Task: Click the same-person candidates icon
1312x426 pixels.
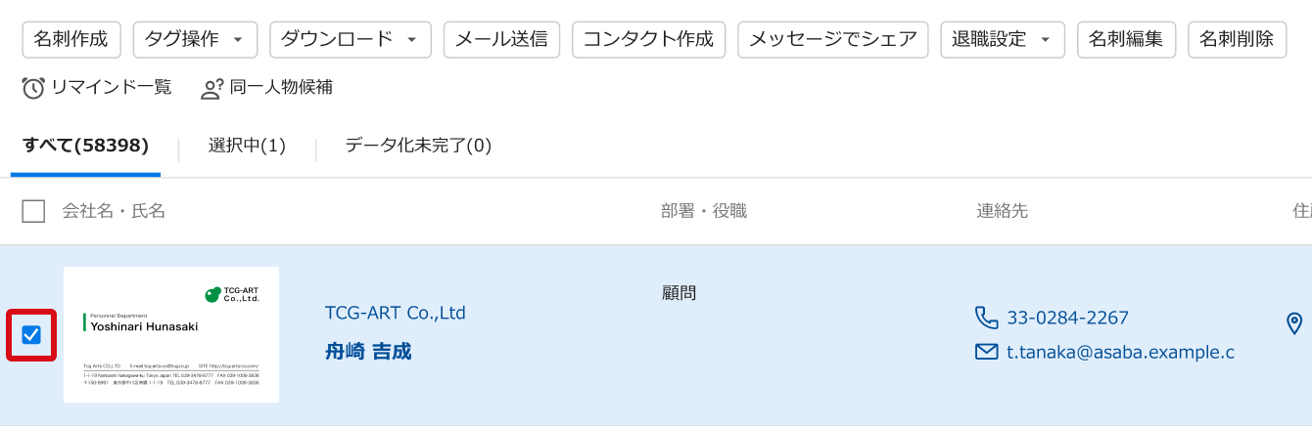Action: [211, 88]
